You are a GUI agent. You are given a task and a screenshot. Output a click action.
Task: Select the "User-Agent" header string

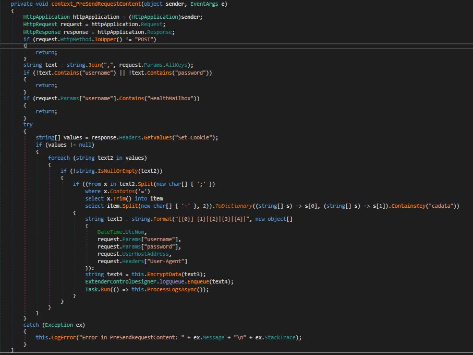coord(166,262)
